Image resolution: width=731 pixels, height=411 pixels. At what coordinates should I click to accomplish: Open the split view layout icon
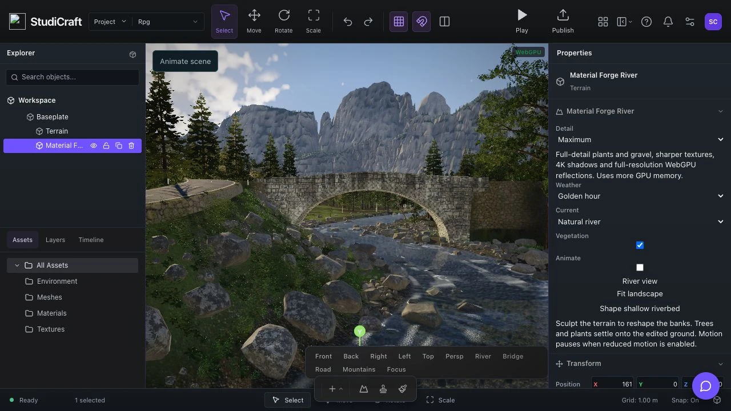(x=444, y=22)
